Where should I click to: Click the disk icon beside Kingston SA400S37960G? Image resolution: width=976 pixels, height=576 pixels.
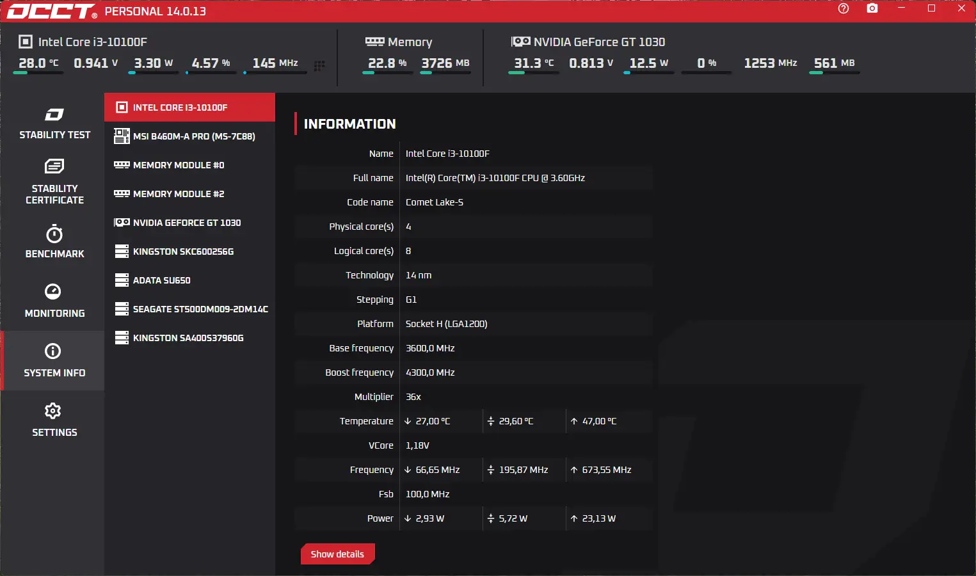122,337
